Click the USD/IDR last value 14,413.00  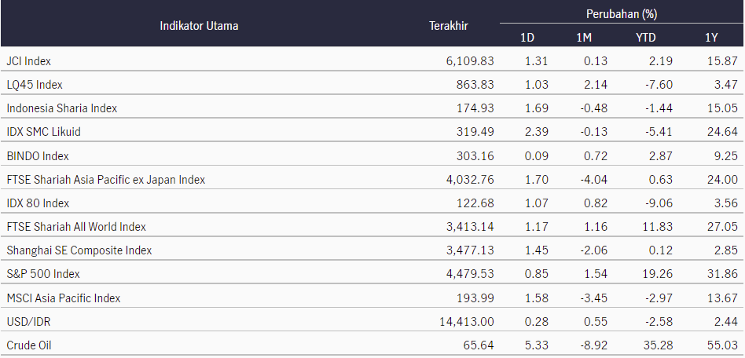467,322
